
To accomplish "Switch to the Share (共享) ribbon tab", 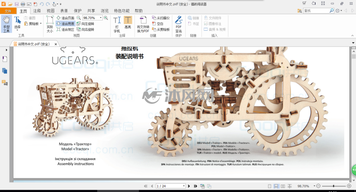I will (x=91, y=11).
